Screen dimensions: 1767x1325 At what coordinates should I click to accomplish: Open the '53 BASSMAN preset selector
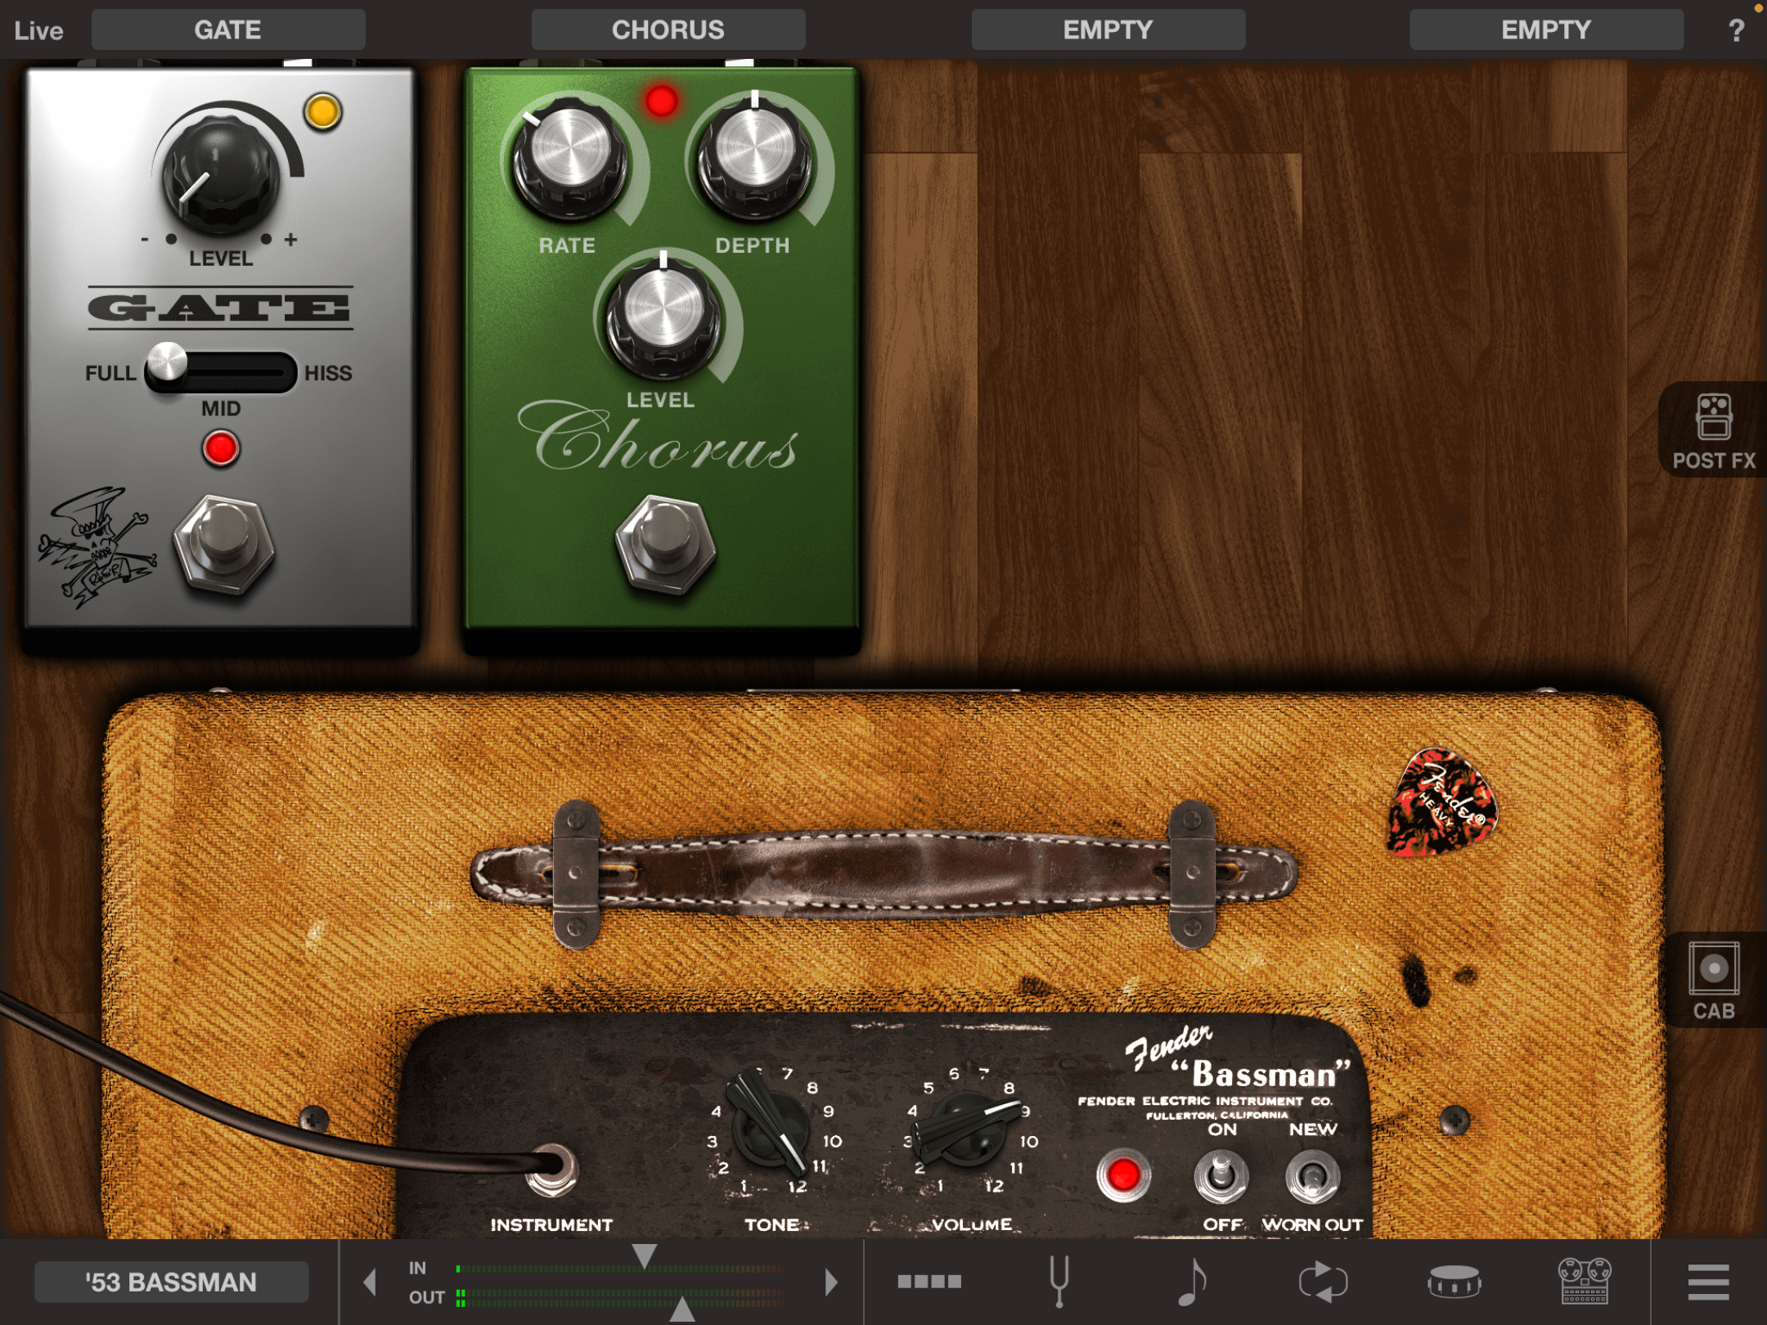tap(171, 1282)
